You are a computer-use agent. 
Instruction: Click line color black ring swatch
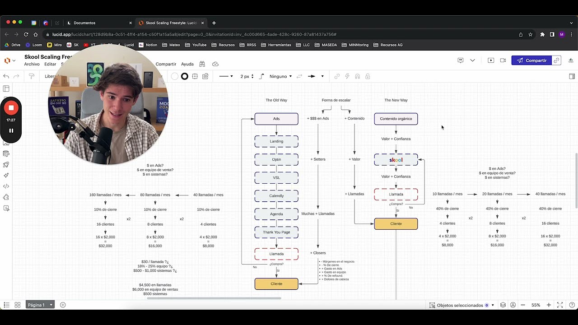pyautogui.click(x=185, y=76)
